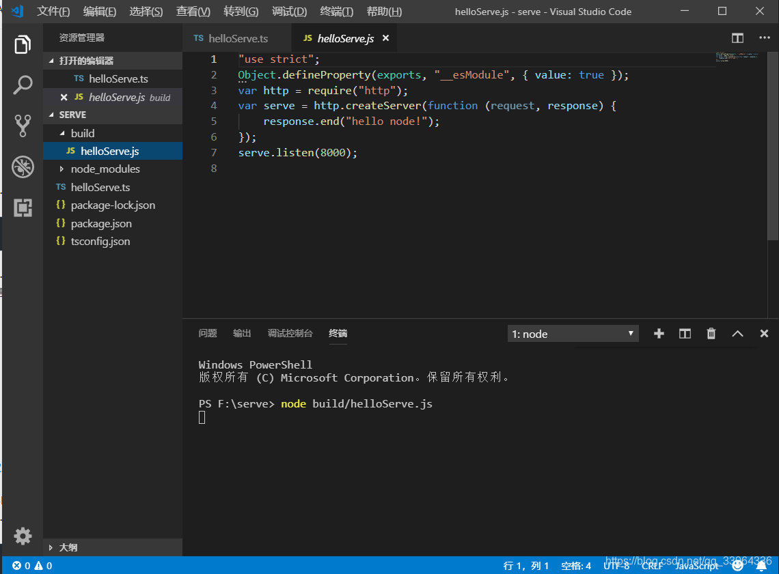Click 'serve.listen(8000);' on line 7
This screenshot has height=574, width=779.
[x=297, y=152]
